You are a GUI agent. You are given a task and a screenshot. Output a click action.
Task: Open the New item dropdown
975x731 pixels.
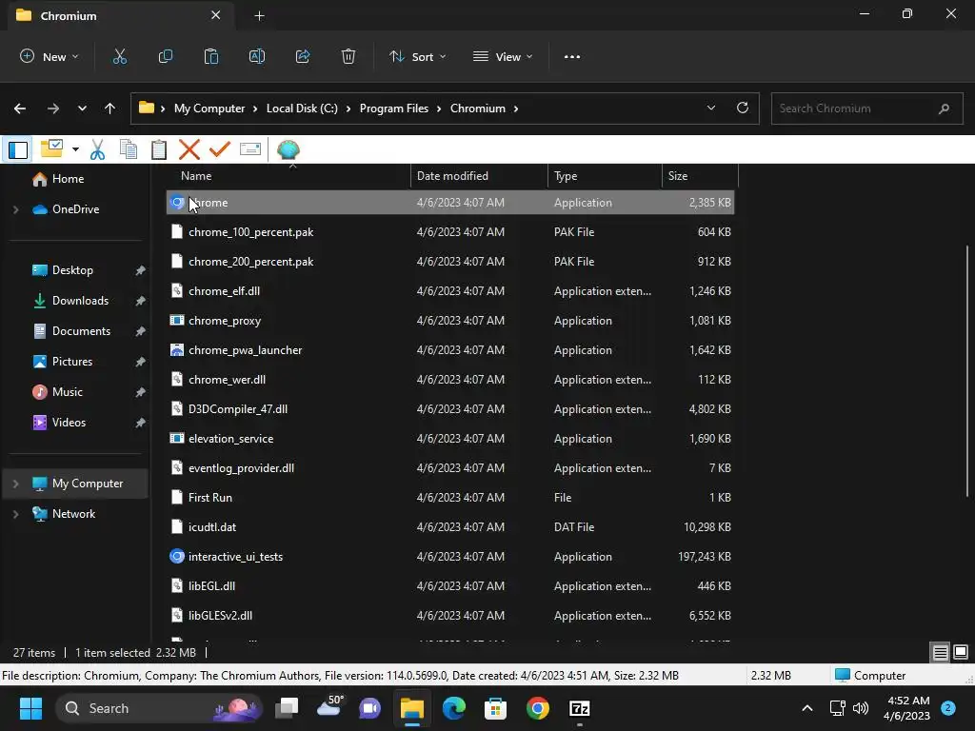coord(50,56)
